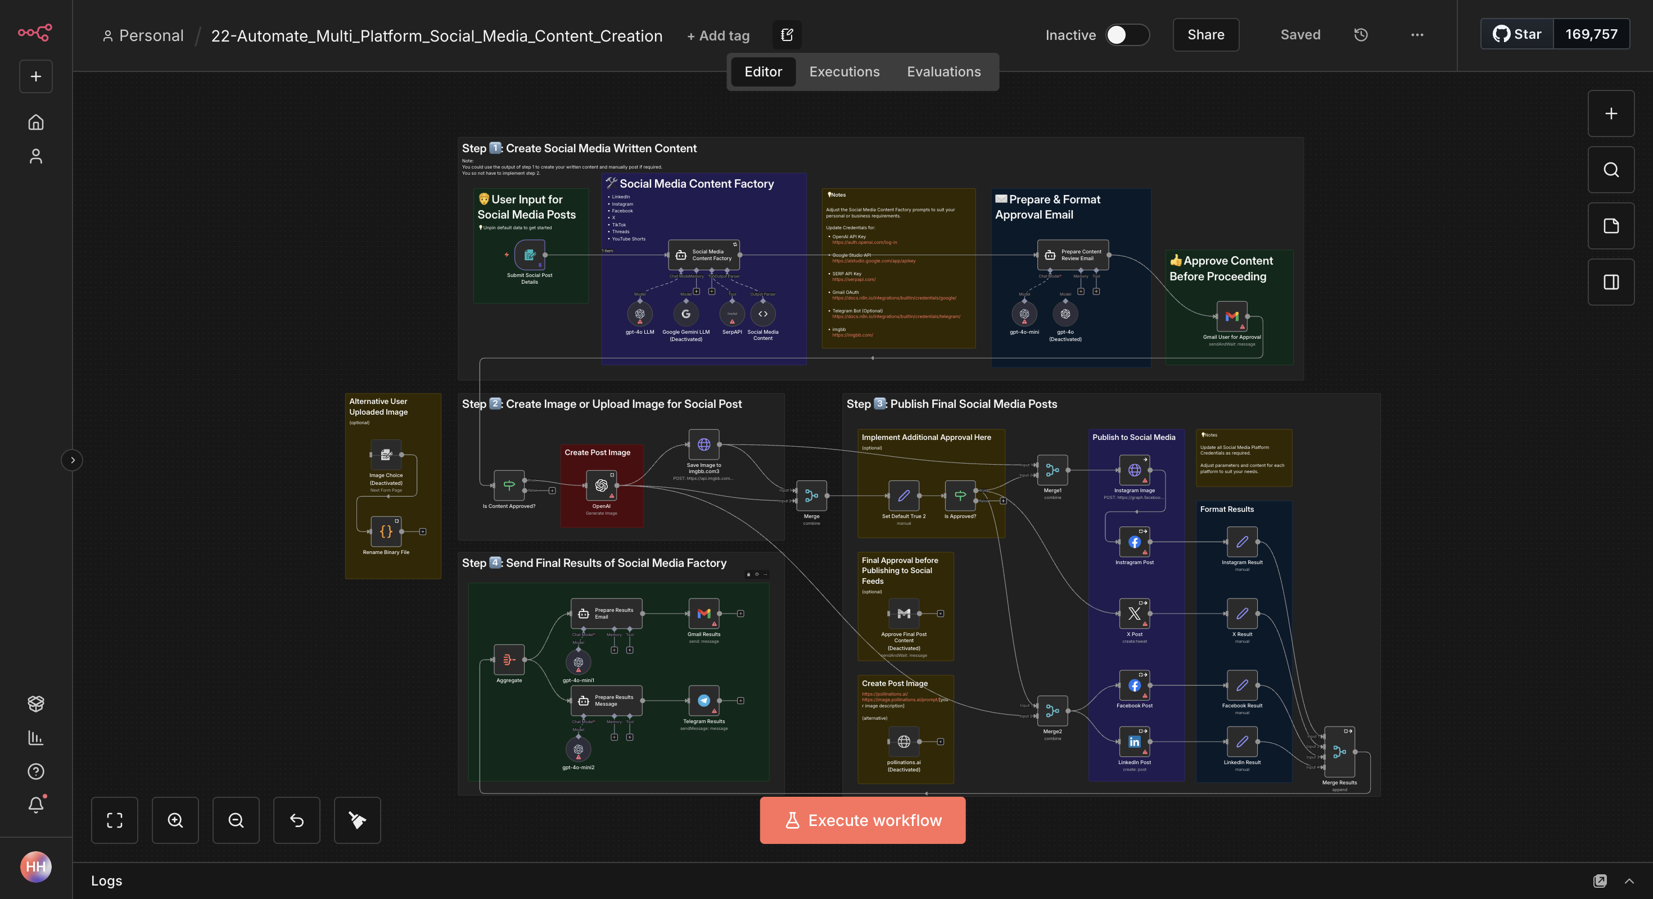This screenshot has width=1653, height=899.
Task: Switch to the Executions tab
Action: click(x=844, y=72)
